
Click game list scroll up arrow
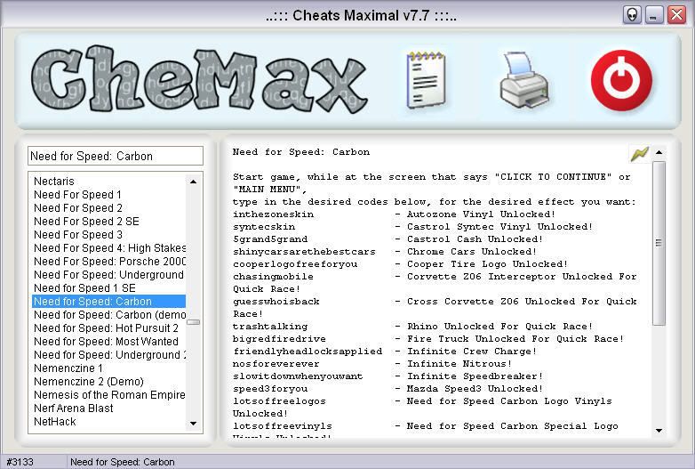[193, 182]
